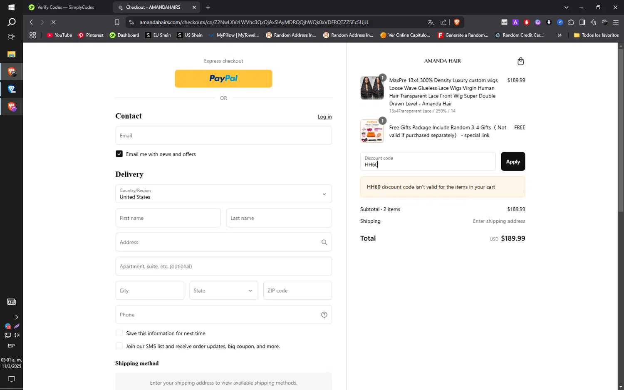Viewport: 624px width, 390px height.
Task: Stop loading the page
Action: pyautogui.click(x=53, y=22)
